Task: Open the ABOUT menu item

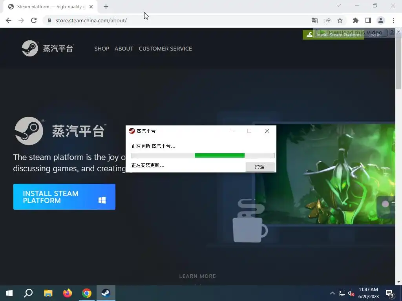Action: coord(124,49)
